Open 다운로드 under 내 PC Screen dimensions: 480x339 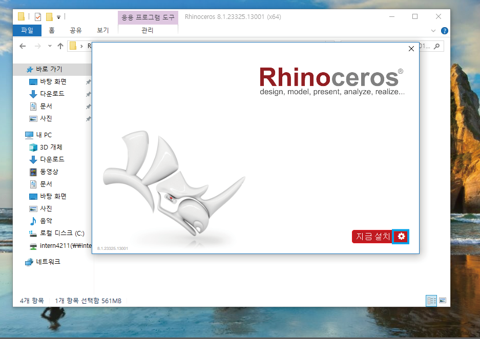coord(52,159)
